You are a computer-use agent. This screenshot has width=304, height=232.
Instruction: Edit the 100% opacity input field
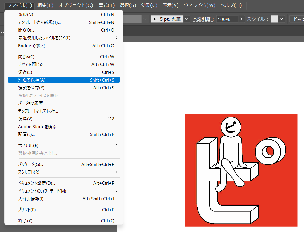tap(227, 19)
